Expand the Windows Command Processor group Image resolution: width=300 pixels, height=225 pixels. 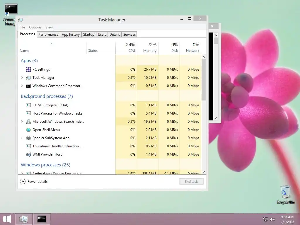(22, 86)
